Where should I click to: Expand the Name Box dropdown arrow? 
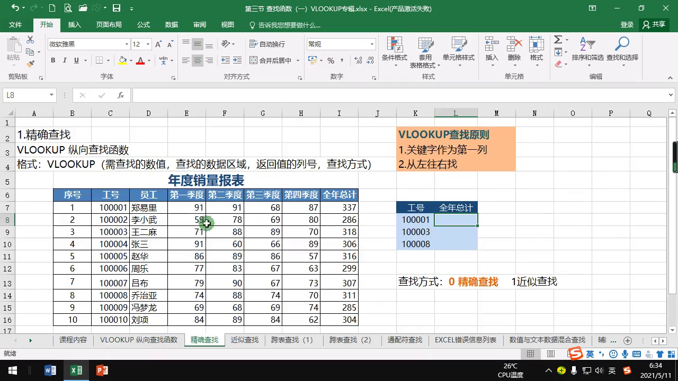[x=51, y=95]
